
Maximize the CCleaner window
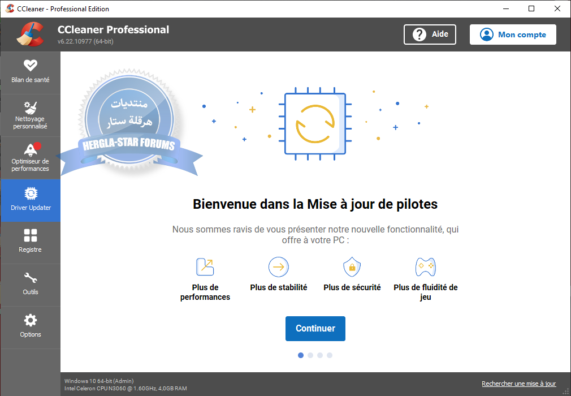[x=531, y=8]
